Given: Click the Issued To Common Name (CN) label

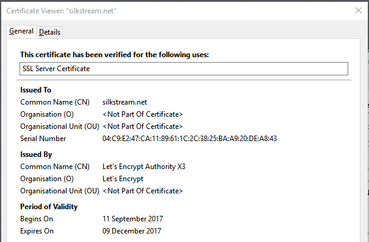Looking at the screenshot, I should [55, 102].
